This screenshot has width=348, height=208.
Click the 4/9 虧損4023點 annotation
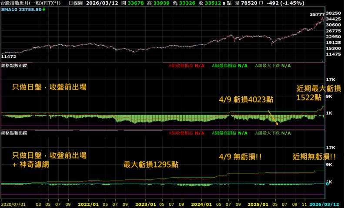246,99
